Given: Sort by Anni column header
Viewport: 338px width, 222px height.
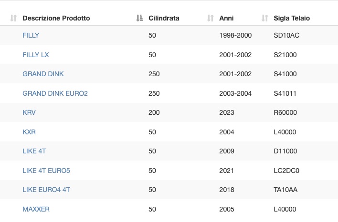Looking at the screenshot, I should [226, 18].
